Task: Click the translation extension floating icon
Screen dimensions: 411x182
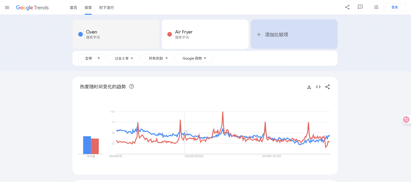Action: click(406, 120)
